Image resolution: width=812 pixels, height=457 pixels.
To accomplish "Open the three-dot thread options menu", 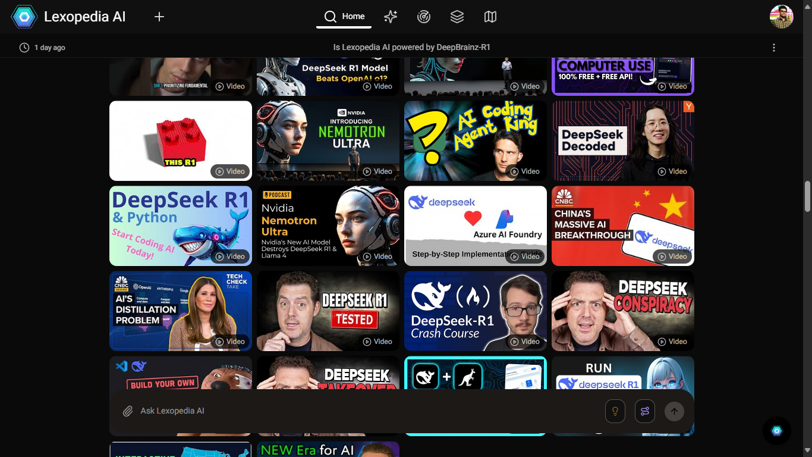I will 774,48.
